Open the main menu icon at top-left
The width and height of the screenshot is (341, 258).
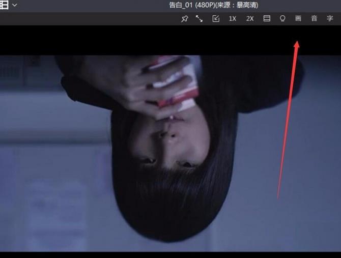point(4,5)
